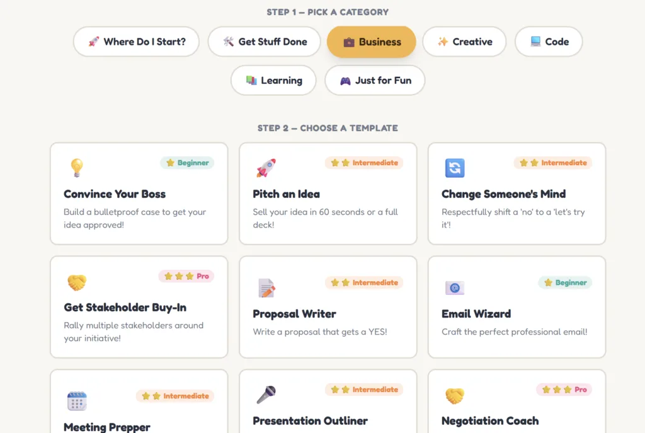The width and height of the screenshot is (645, 433).
Task: Click the Pro badge on Get Stakeholder Buy-In
Action: tap(186, 276)
